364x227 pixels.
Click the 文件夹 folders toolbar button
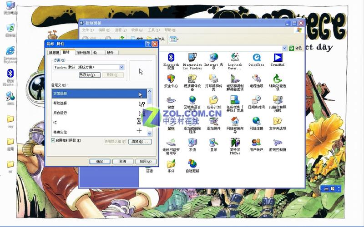[156, 39]
